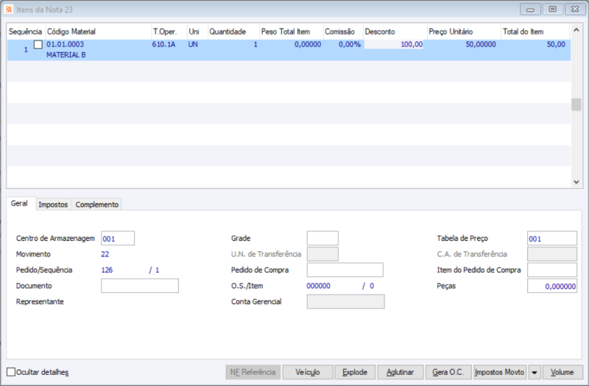Click the Grade input field
The width and height of the screenshot is (589, 386).
[322, 238]
